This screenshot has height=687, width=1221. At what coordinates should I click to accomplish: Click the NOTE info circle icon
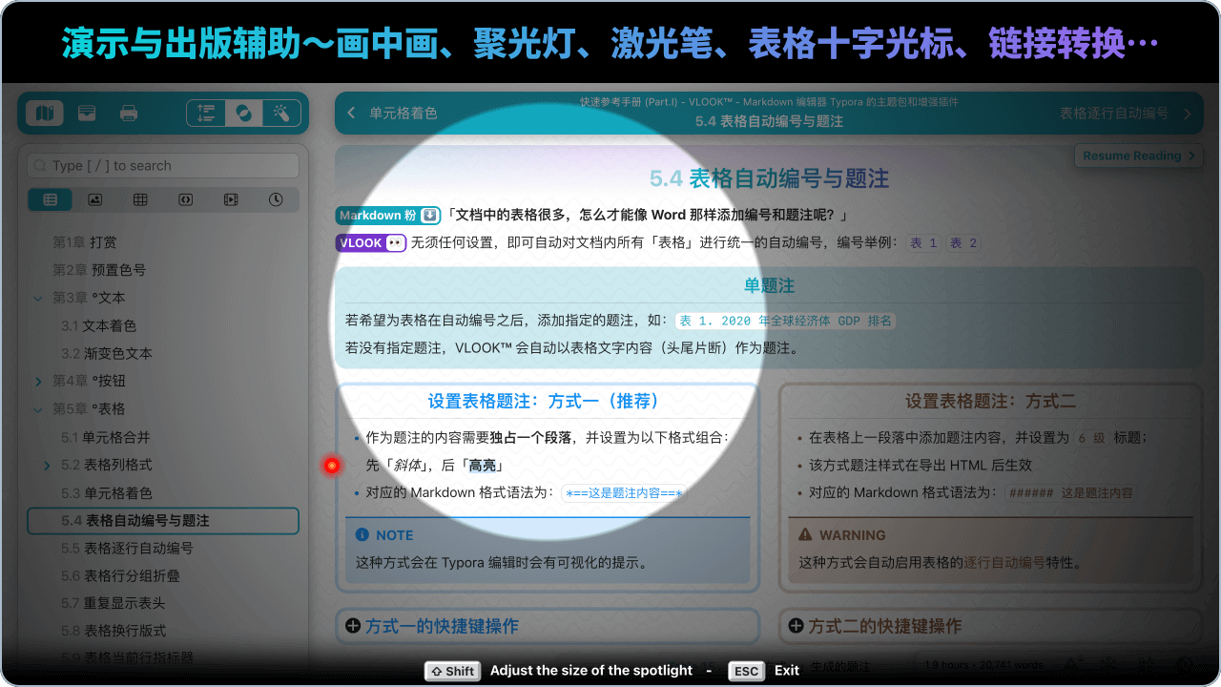click(362, 535)
